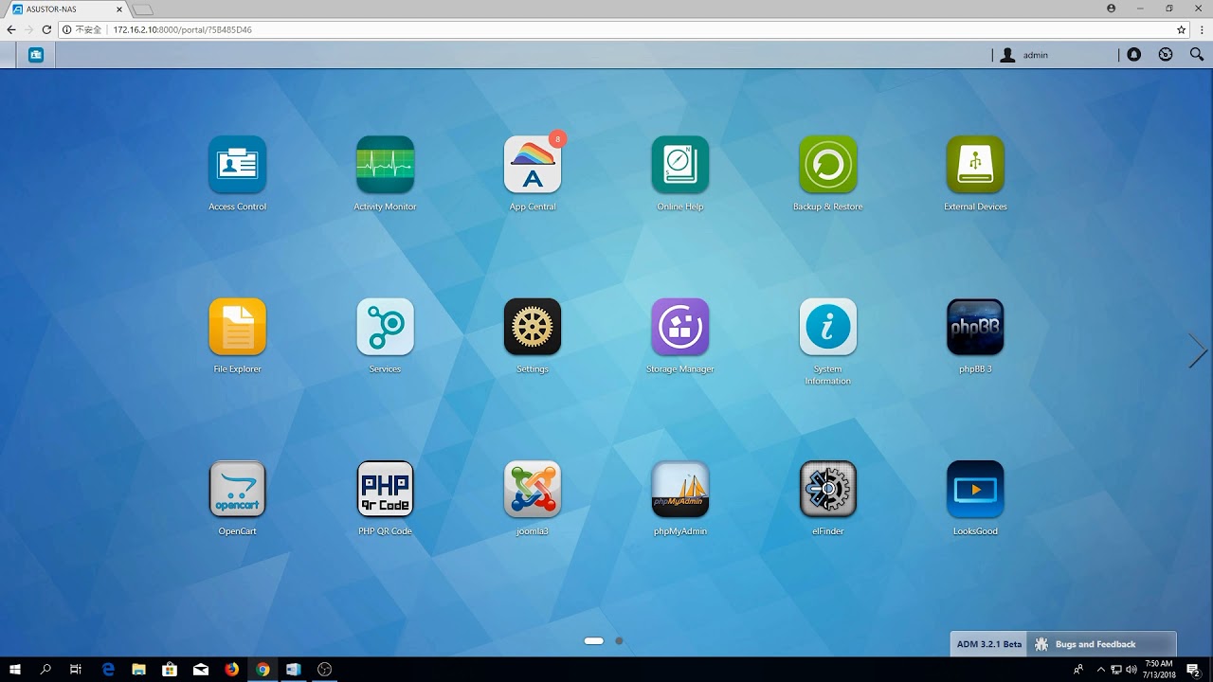Open Chrome from the taskbar
This screenshot has width=1213, height=682.
263,669
